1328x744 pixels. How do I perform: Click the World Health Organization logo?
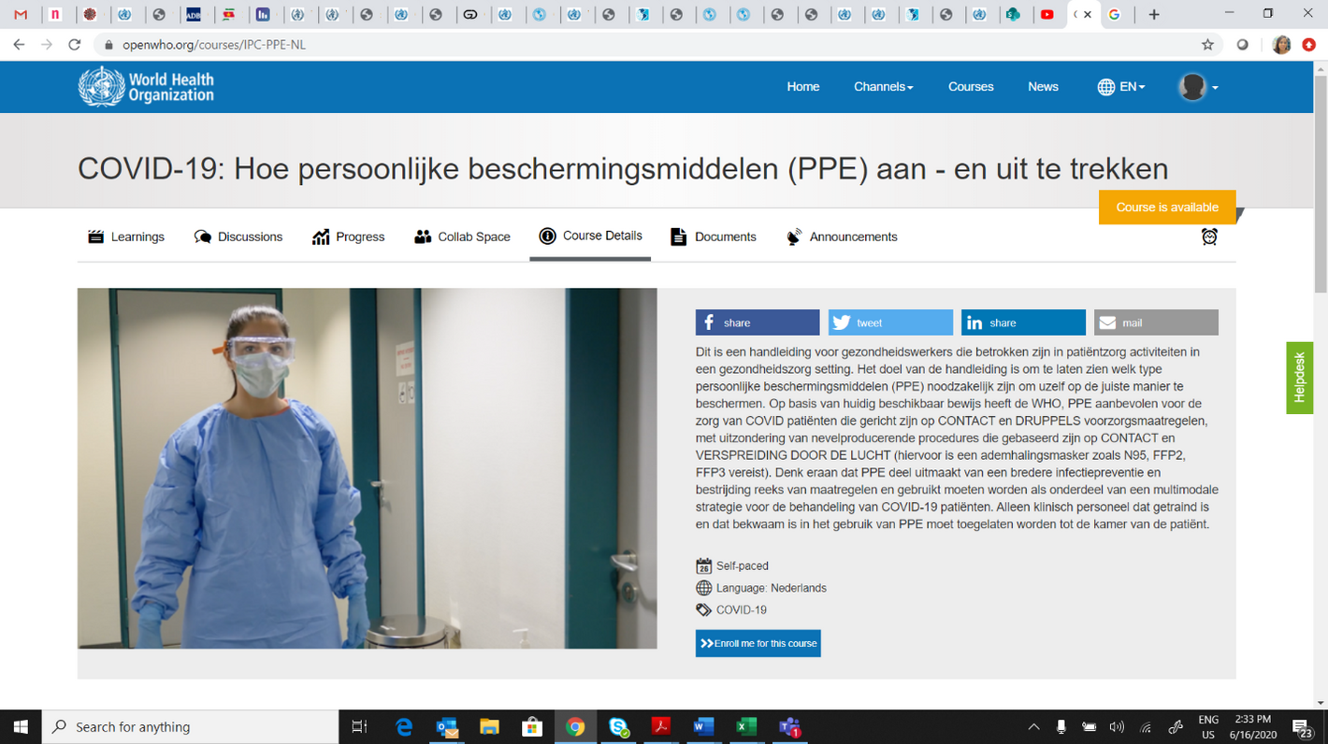[x=145, y=86]
